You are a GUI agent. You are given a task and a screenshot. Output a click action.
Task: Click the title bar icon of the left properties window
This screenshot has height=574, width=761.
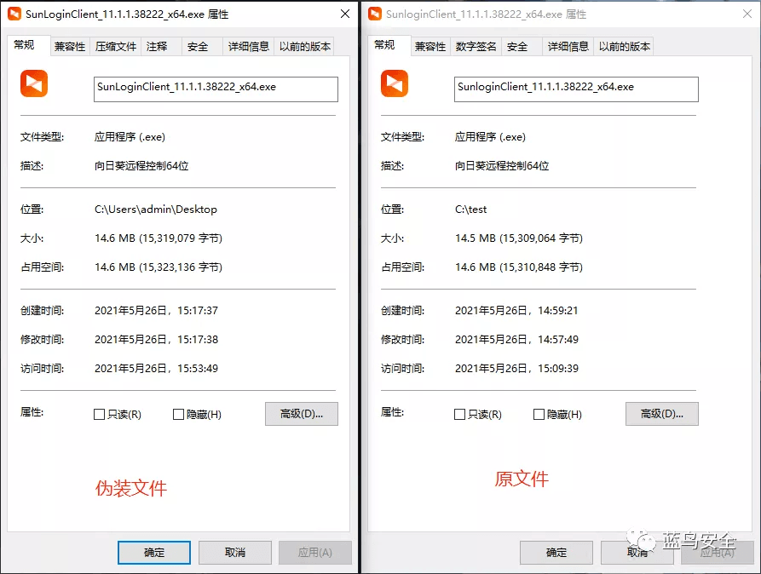14,14
